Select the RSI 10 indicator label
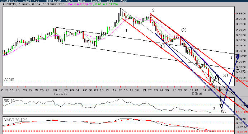248x134 pixels. point(9,101)
